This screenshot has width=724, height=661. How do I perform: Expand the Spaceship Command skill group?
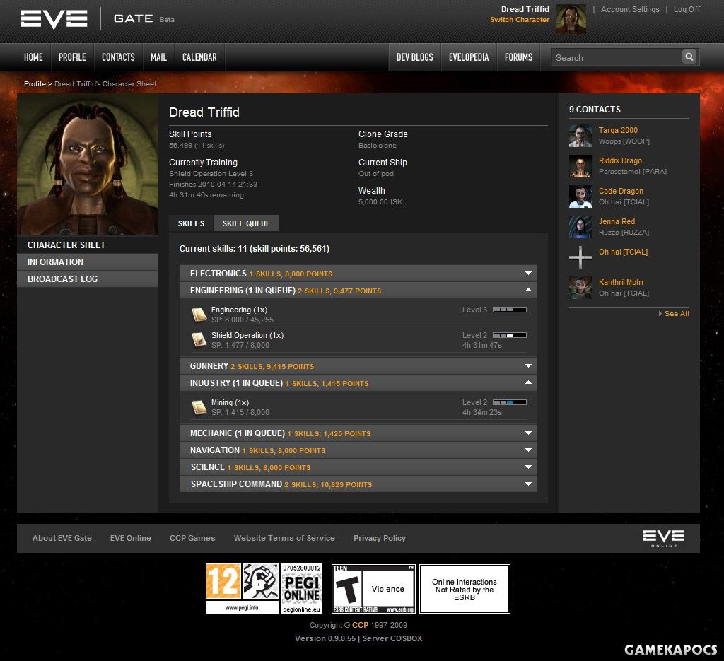pos(358,484)
